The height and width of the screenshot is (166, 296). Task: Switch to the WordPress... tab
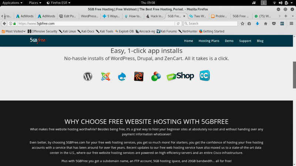90,16
